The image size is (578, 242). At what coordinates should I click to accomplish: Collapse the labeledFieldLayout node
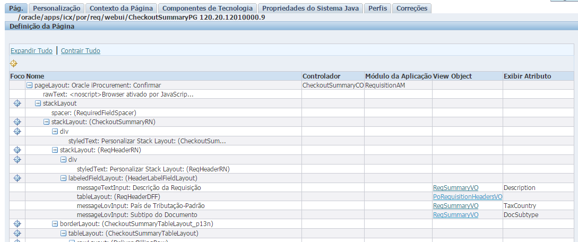click(x=64, y=178)
